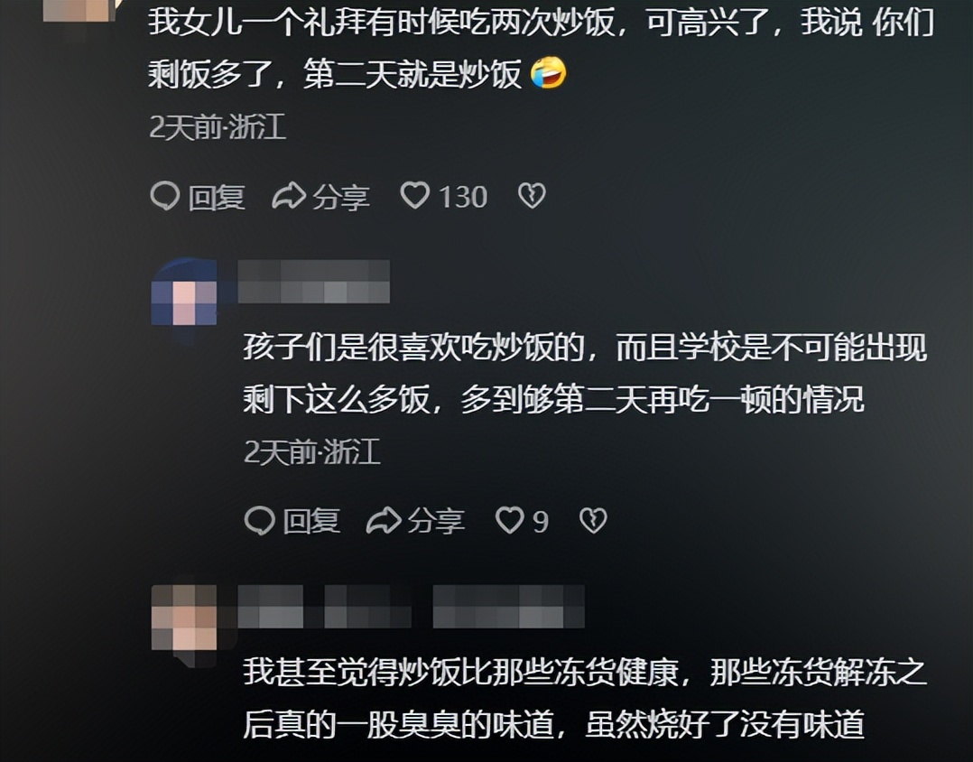Select the reply text about 孩子们喜欢吃炒饭
Screen dimensions: 973x762
click(x=585, y=373)
